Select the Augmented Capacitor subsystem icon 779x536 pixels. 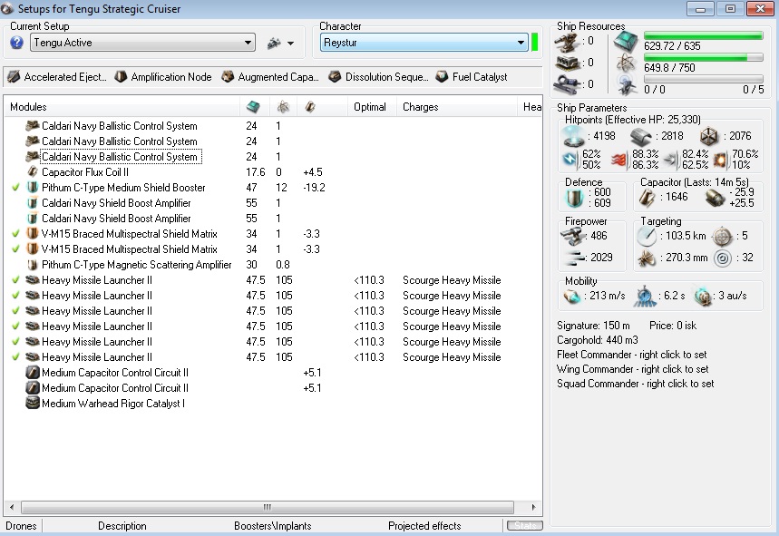[228, 77]
